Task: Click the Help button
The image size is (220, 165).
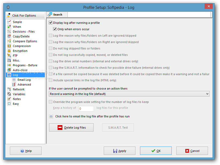Action: 26,151
